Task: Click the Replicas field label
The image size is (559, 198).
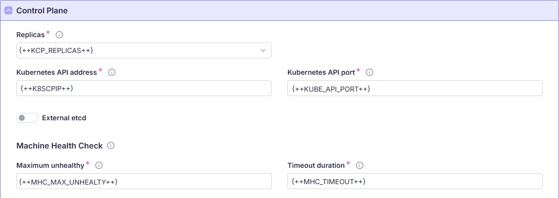Action: [31, 35]
